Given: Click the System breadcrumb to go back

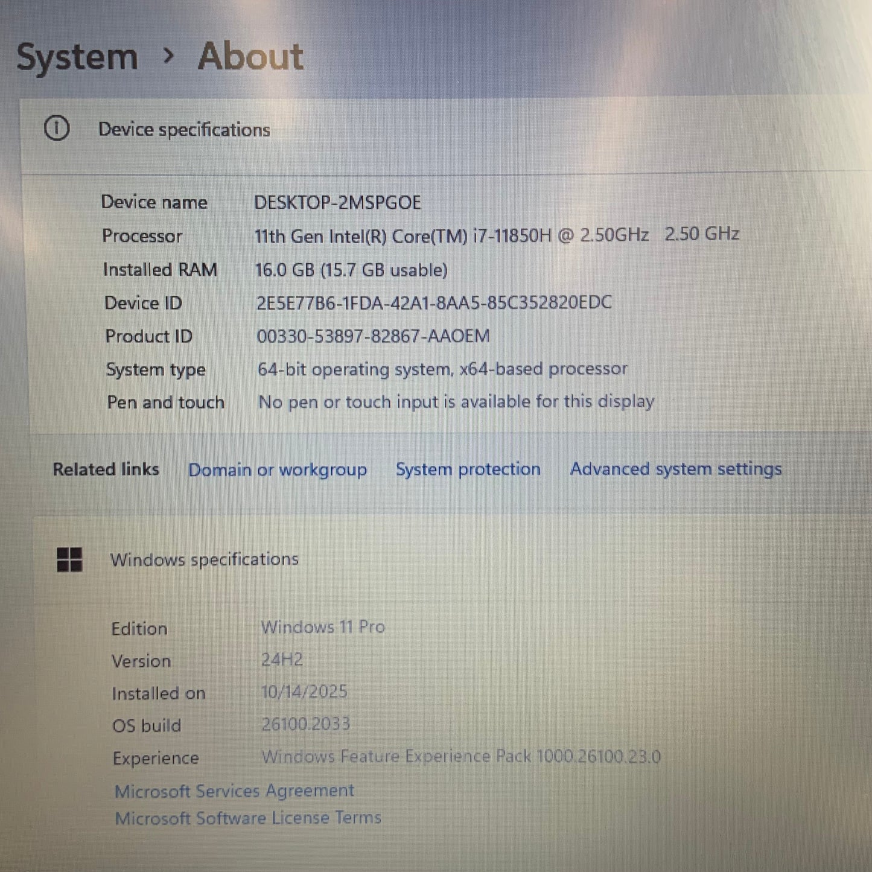Looking at the screenshot, I should [x=77, y=57].
